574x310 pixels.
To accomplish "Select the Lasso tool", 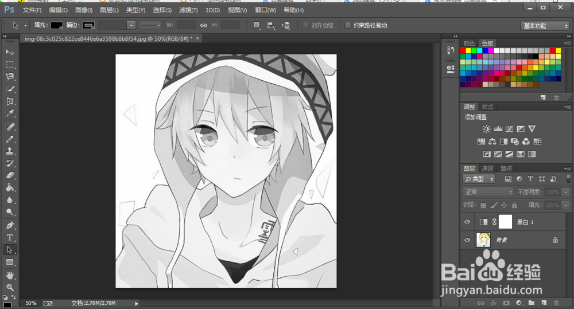I will (x=10, y=77).
